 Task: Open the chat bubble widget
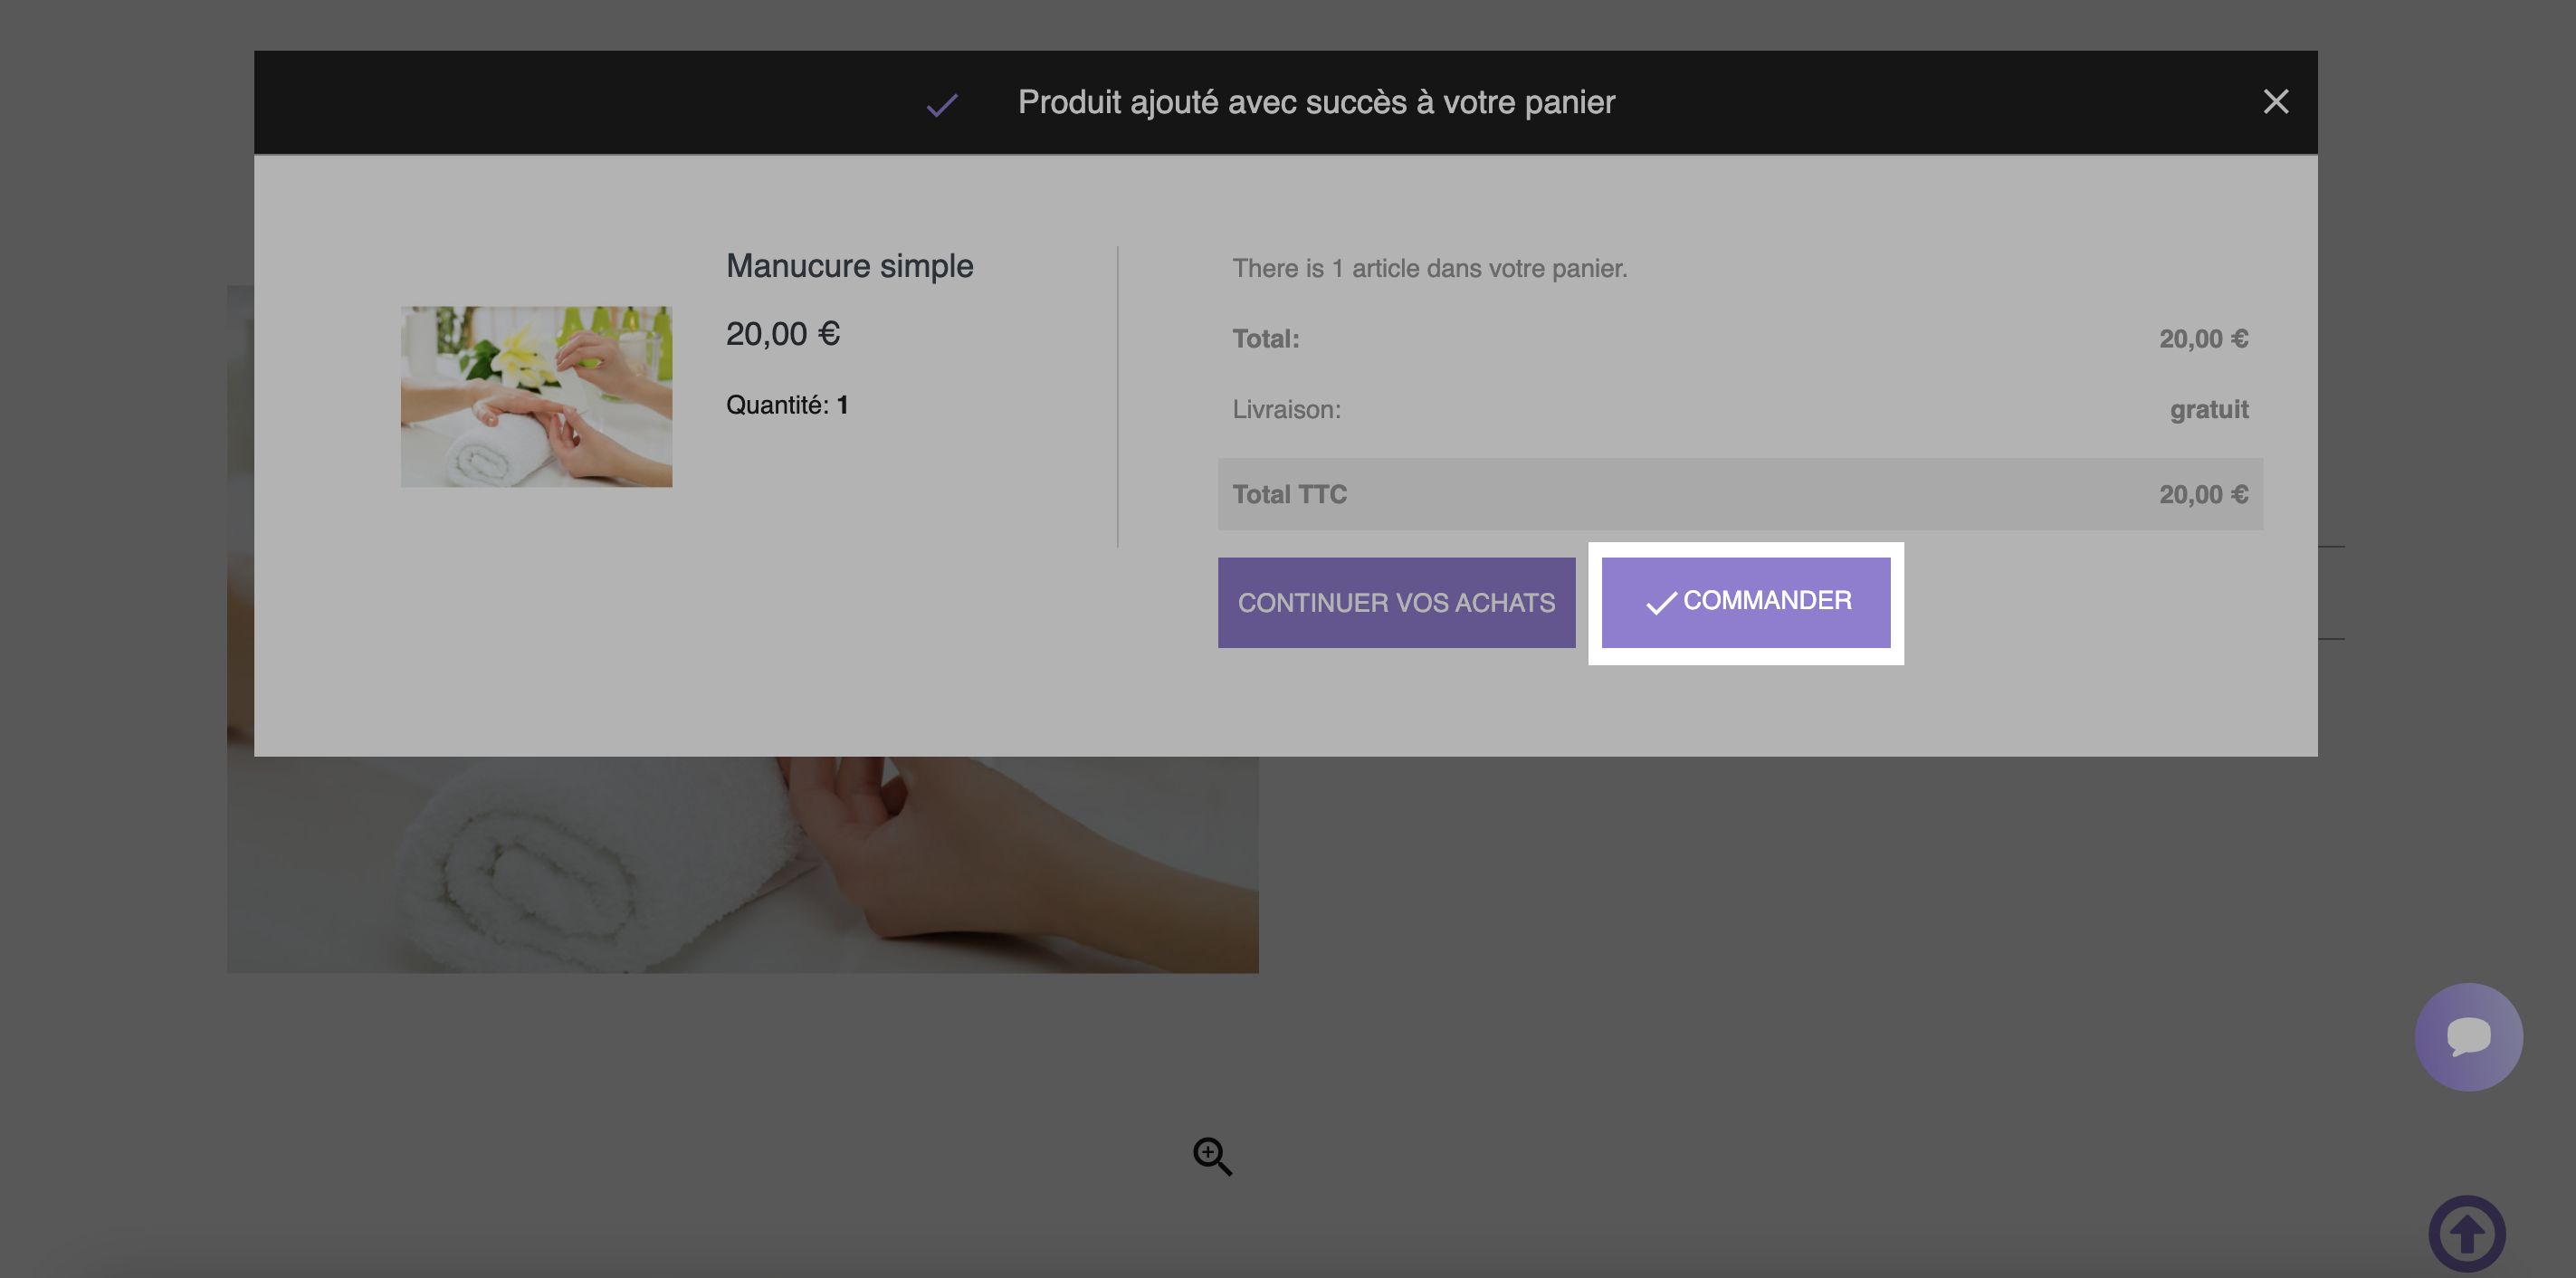click(2467, 1036)
